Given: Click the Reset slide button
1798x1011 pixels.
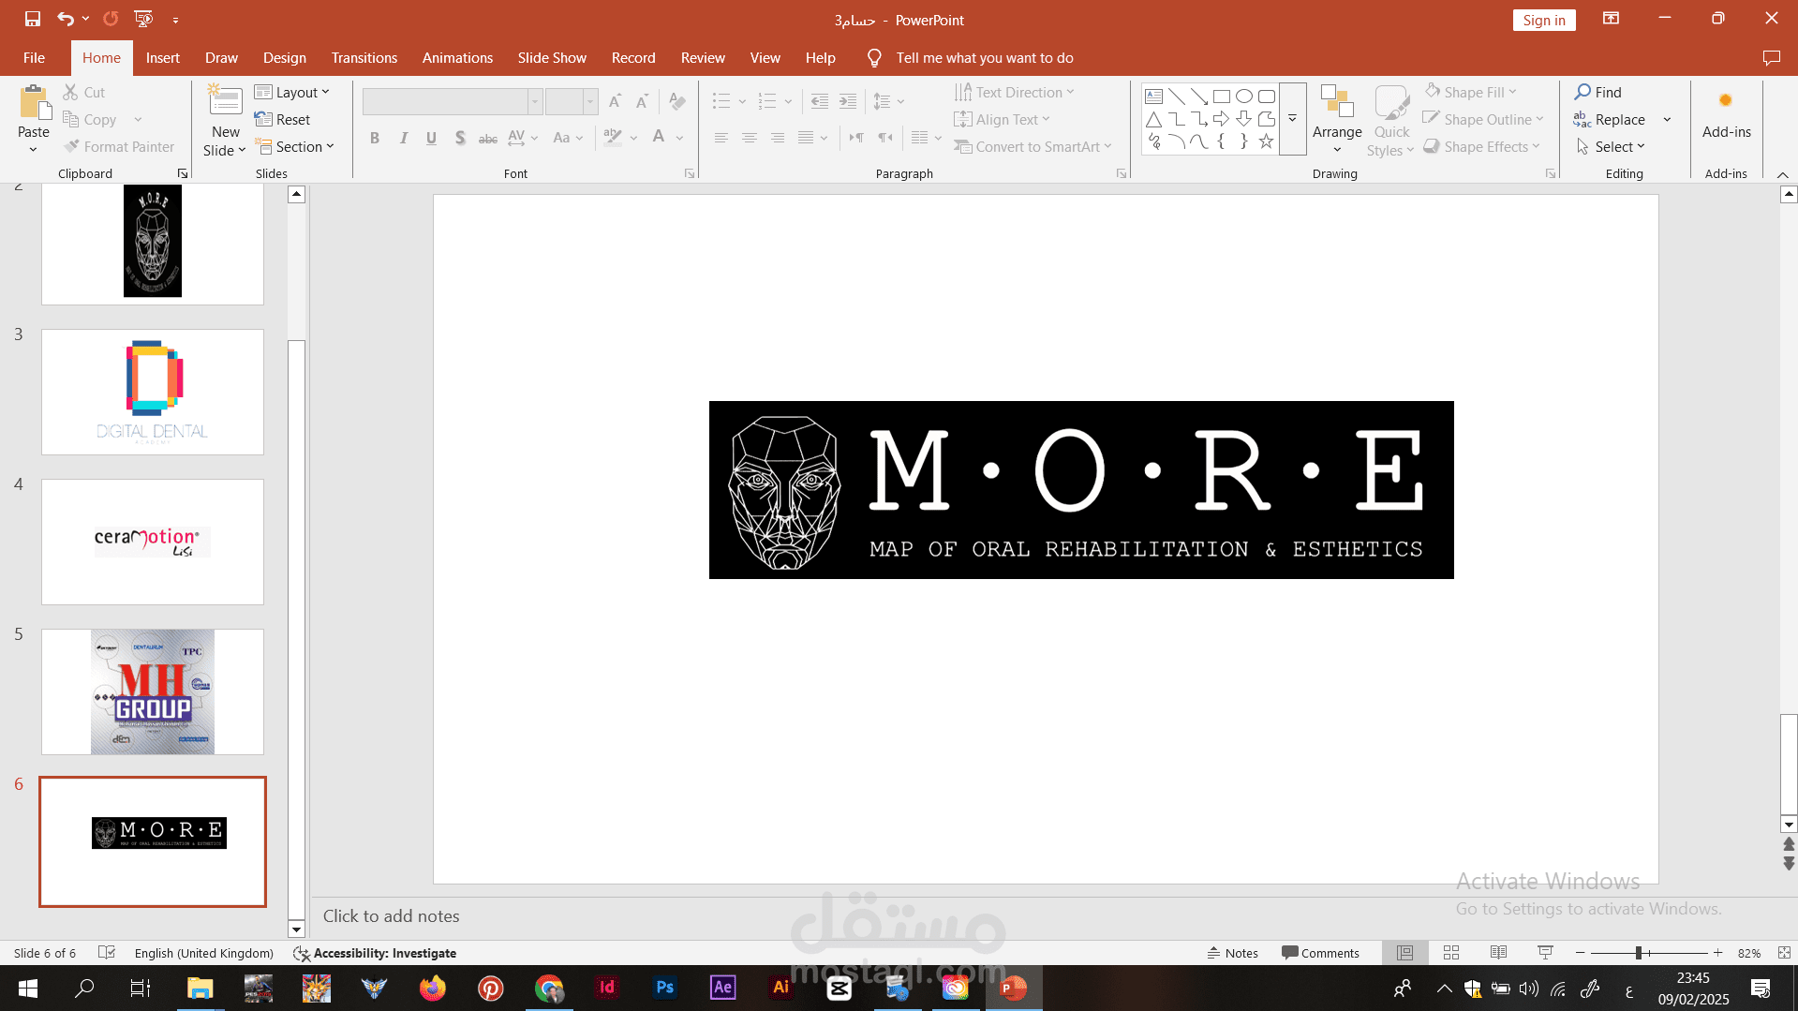Looking at the screenshot, I should tap(283, 119).
